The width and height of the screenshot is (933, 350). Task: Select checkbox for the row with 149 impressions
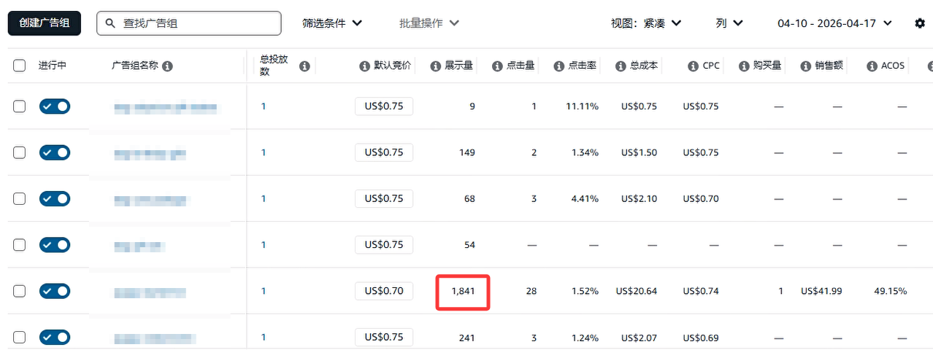point(20,152)
